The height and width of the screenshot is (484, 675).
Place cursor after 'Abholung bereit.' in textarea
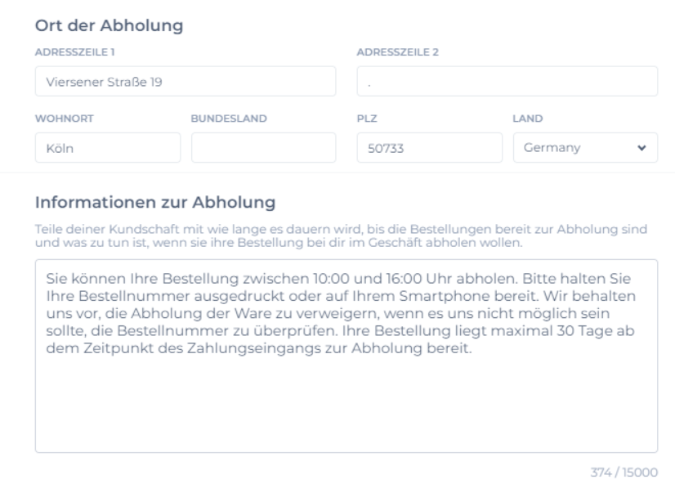(473, 348)
